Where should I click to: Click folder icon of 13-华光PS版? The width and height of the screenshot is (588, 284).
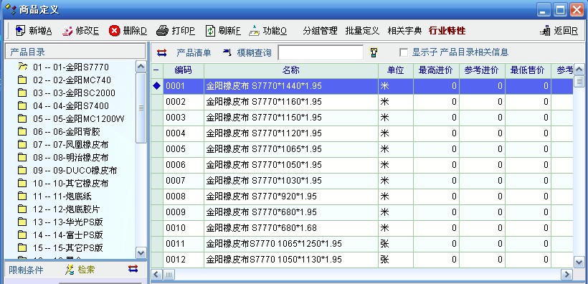click(22, 222)
